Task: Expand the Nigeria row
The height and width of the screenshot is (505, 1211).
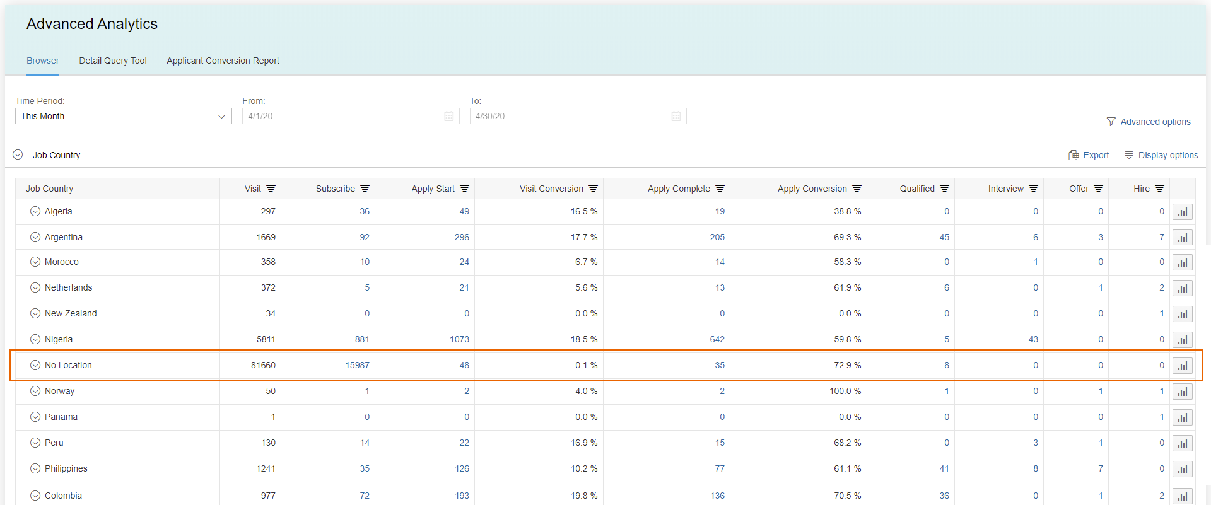Action: 35,339
